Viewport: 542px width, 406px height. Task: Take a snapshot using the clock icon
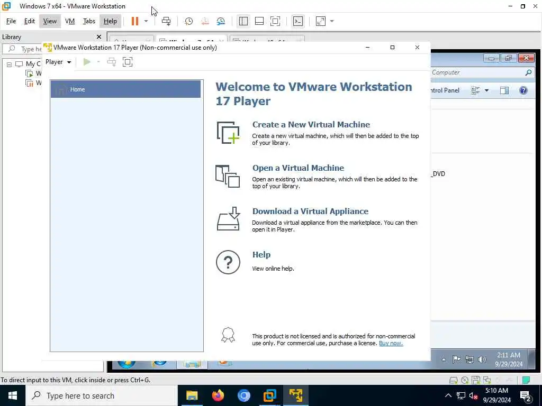189,21
